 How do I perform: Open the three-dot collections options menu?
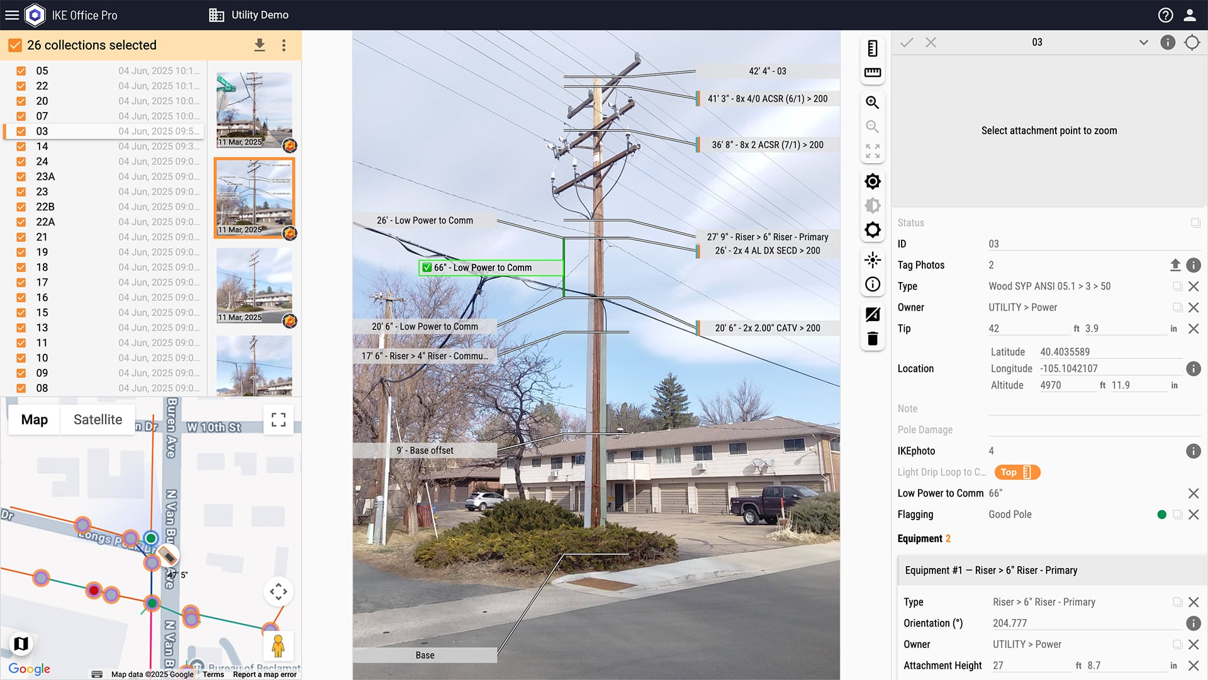click(284, 45)
